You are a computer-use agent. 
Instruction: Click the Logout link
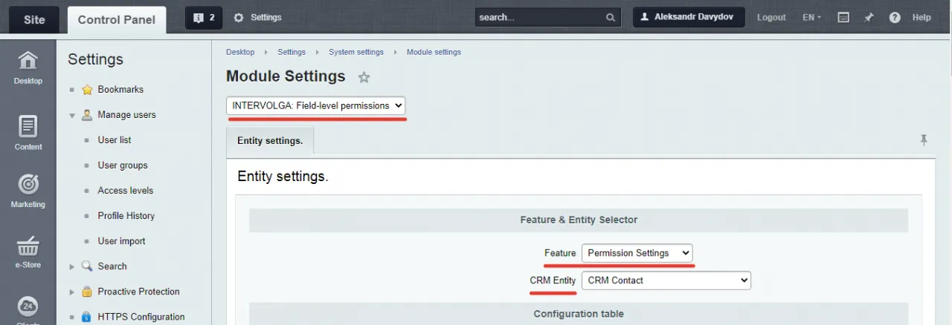(x=771, y=17)
